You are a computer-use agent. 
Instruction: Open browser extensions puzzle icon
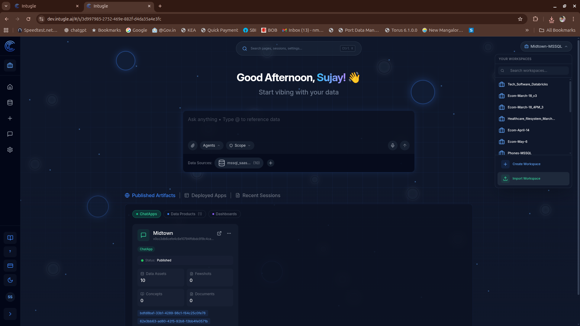point(535,19)
